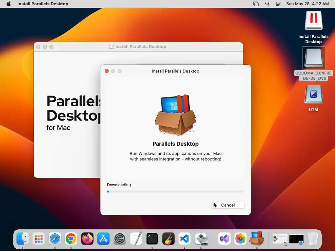Click the Stage Manager windows icon in menu bar
Viewport: 335px width, 251px height.
tap(256, 4)
